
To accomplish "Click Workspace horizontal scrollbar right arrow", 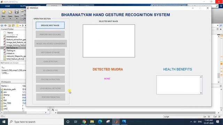I will point(46,112).
